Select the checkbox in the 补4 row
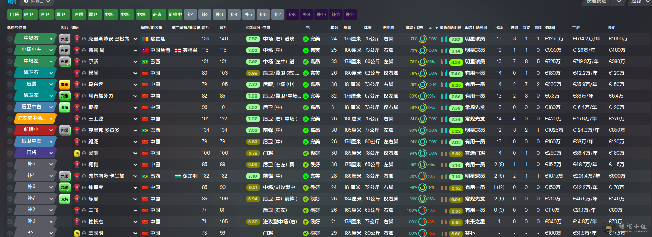Image resolution: width=652 pixels, height=237 pixels. tap(10, 176)
